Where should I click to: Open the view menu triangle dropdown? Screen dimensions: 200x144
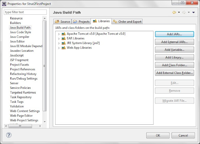tap(193, 12)
